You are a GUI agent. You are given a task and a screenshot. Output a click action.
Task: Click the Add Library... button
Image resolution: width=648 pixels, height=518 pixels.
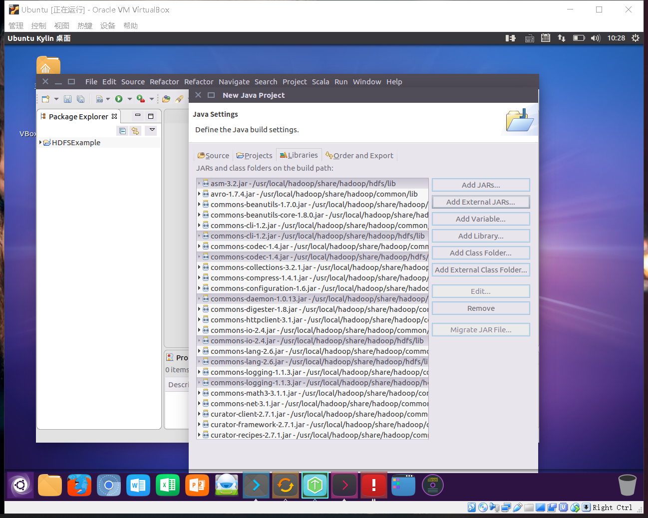tap(481, 236)
